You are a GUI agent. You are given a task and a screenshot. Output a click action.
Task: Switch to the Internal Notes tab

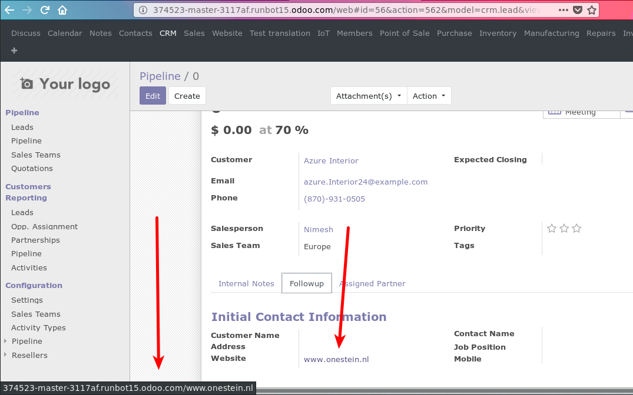[246, 283]
